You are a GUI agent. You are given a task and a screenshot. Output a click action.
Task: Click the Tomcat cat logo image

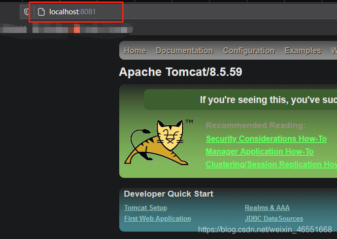coord(159,142)
